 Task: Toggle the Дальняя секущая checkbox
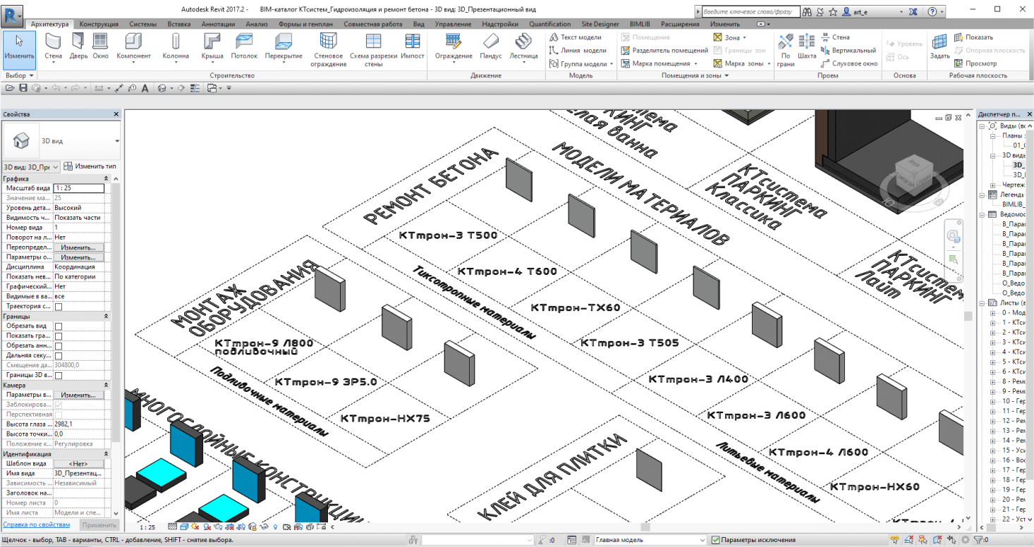point(59,356)
